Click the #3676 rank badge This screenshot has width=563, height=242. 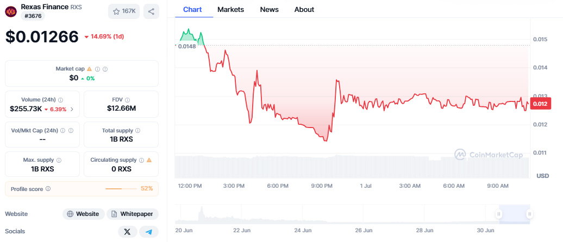(34, 16)
